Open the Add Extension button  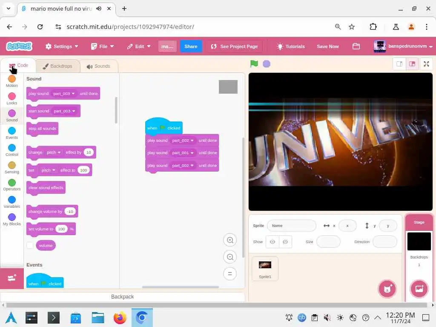(12, 278)
